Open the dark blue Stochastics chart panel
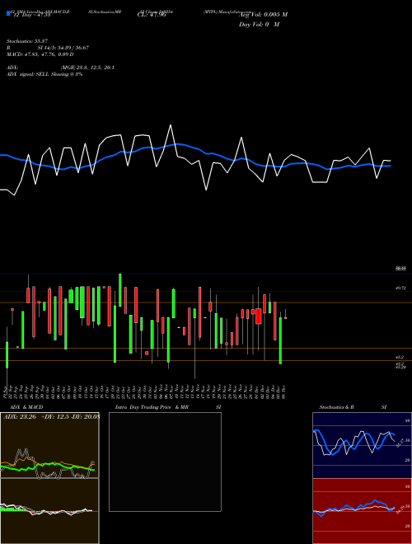This screenshot has height=544, width=412. click(362, 445)
